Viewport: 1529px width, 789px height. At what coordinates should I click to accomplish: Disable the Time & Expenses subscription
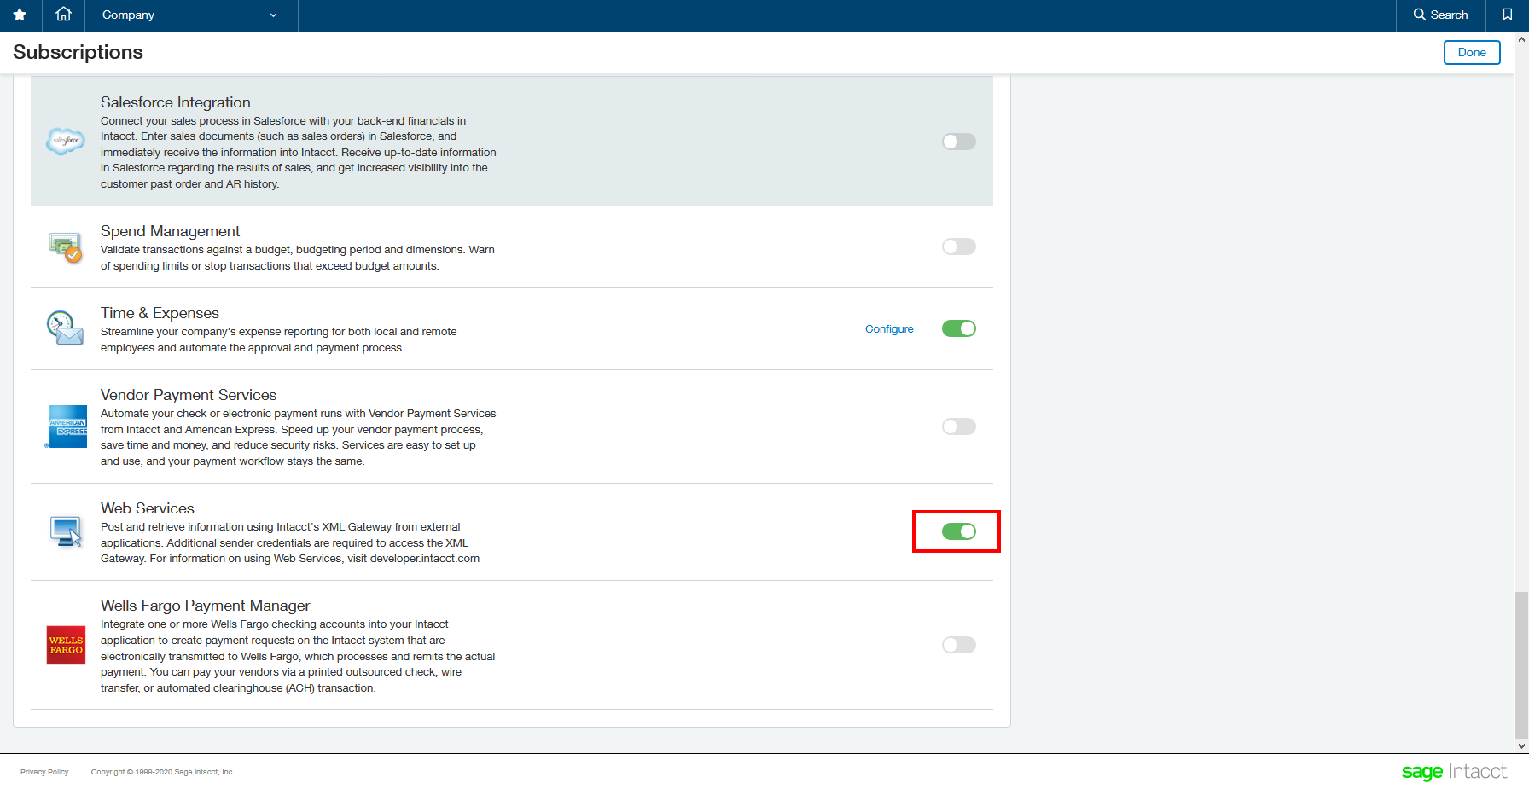pos(958,328)
